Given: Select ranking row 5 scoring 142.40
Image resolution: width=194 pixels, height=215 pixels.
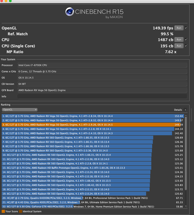Looking at the screenshot, I should (x=93, y=133).
